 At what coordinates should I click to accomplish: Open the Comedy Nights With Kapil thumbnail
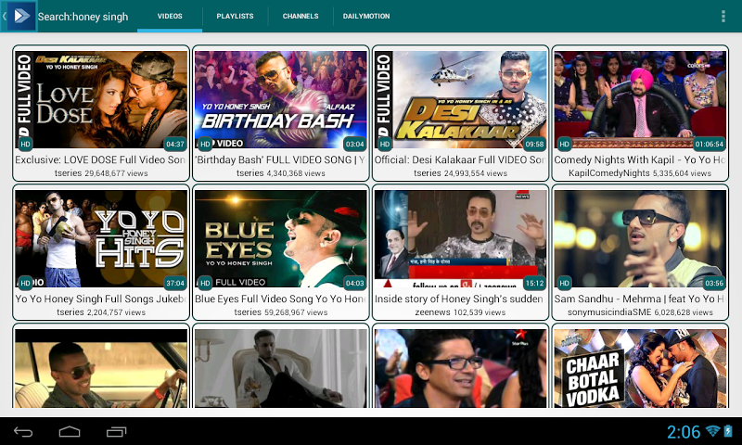tap(640, 100)
